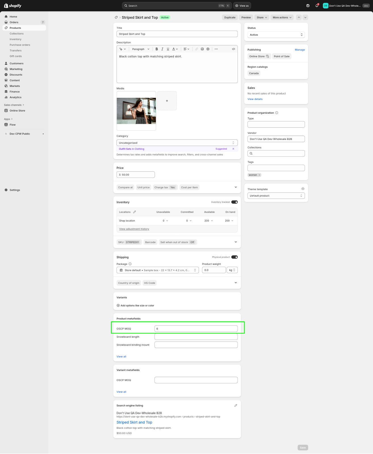Dismiss the suggested Outfit Sets category
This screenshot has height=454, width=373.
pyautogui.click(x=233, y=149)
